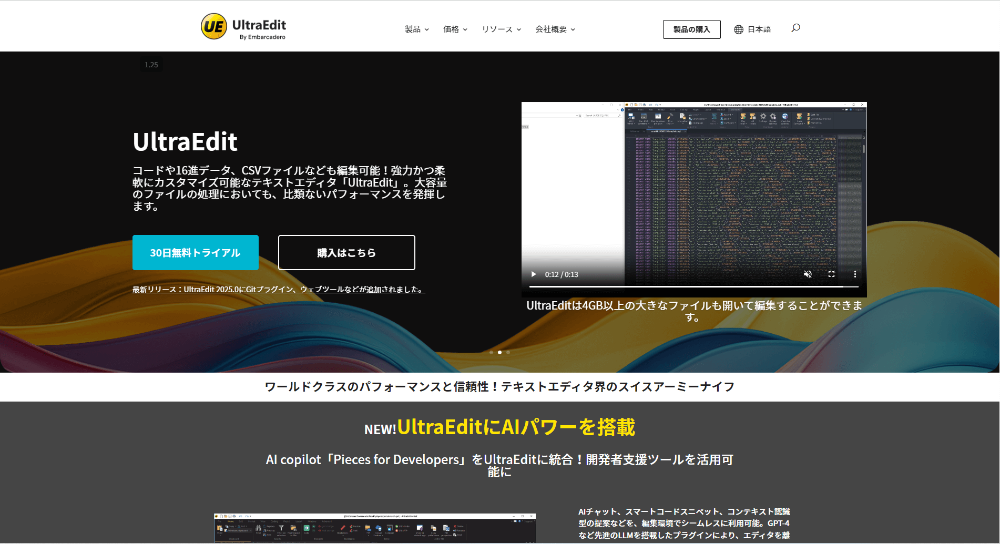Screen dimensions: 1000x544
Task: Open the 日本語 language selector
Action: point(752,29)
